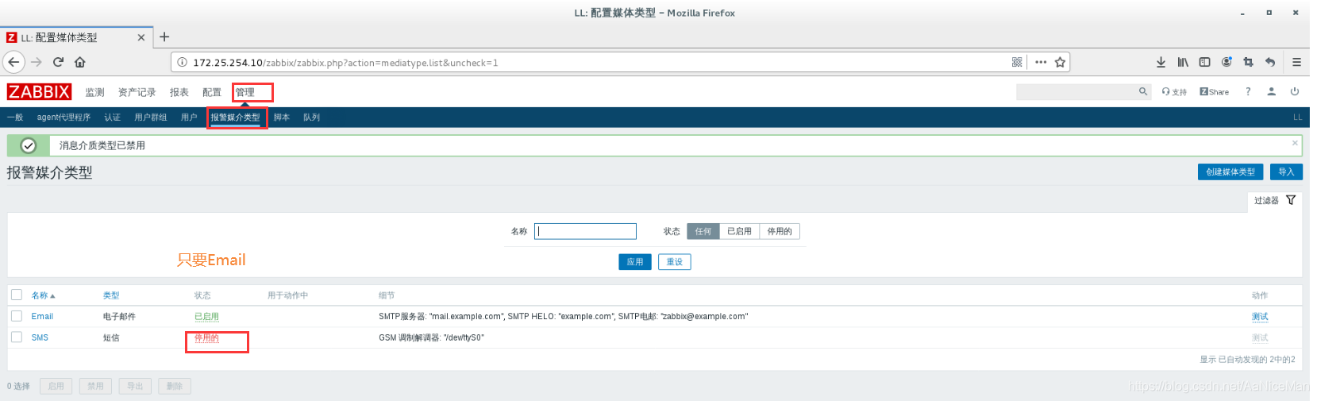This screenshot has width=1317, height=401.
Task: Sort table by 类型 column
Action: (x=111, y=295)
